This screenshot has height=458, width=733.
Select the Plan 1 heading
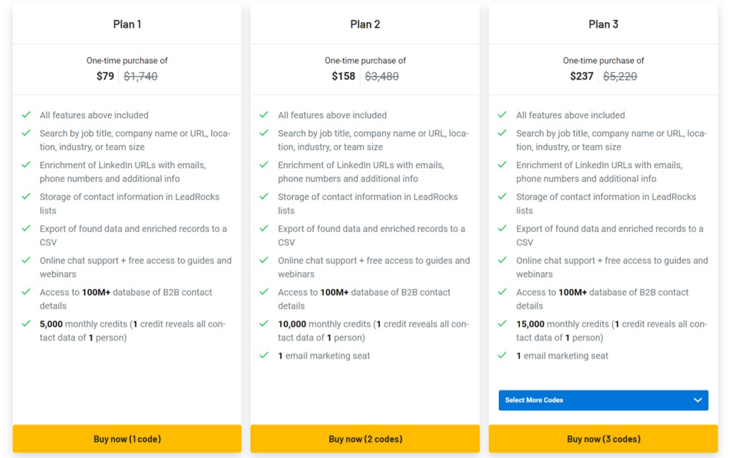click(127, 24)
